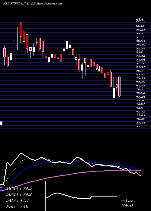The height and width of the screenshot is (211, 151).
Task: Click the '<<Live MACD' label
Action: coord(127,203)
